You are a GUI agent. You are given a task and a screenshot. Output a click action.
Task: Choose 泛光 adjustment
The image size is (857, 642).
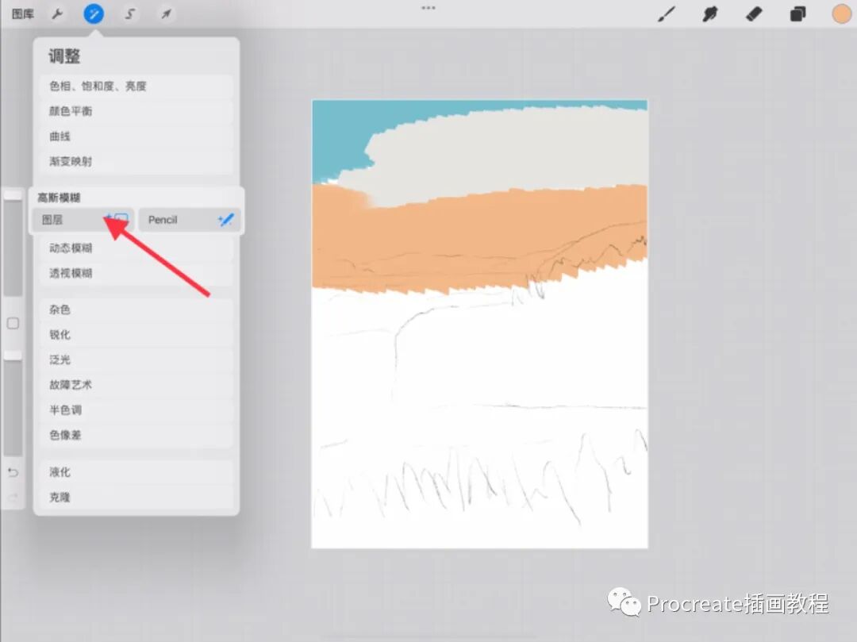[136, 359]
